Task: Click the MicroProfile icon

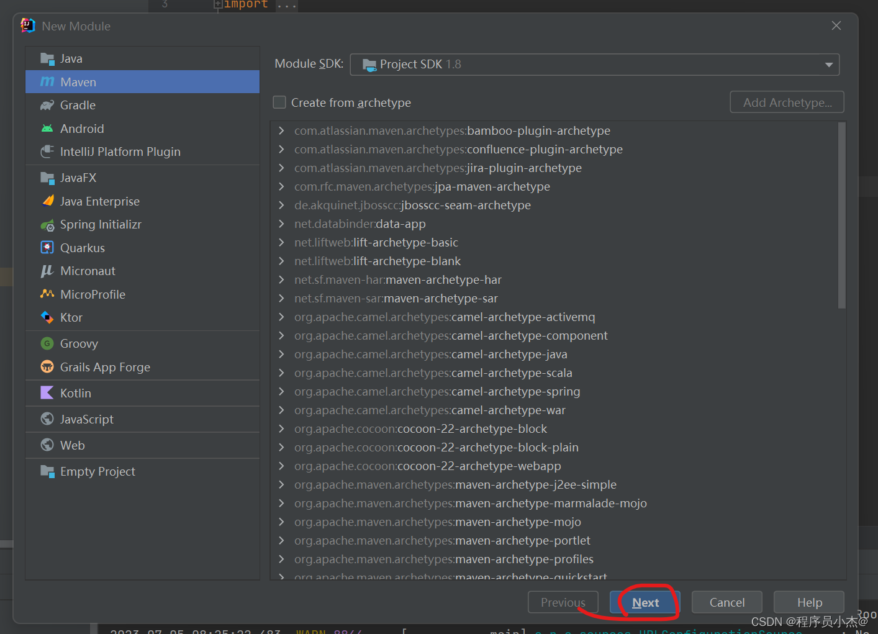Action: 47,294
